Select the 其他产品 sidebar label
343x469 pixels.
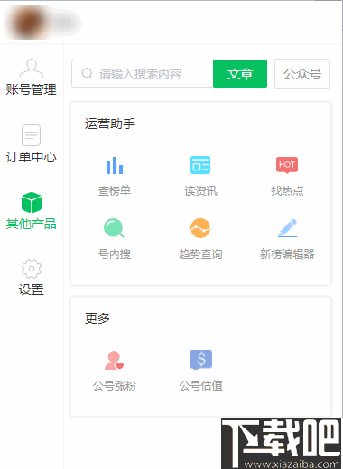(32, 224)
